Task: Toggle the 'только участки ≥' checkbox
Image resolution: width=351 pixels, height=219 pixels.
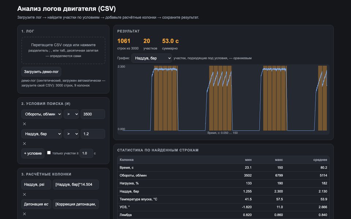Action: 49,153
